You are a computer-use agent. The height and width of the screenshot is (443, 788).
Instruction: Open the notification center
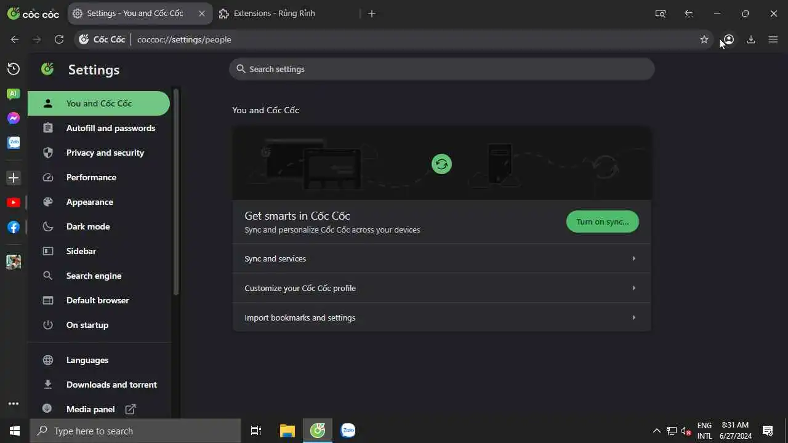point(768,431)
